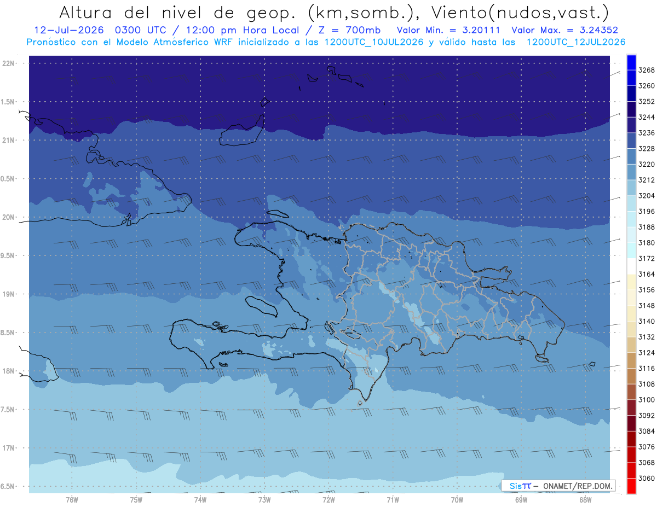This screenshot has height=507, width=657.
Task: Pick the white swatch between 3172 and 3164
Action: pos(631,266)
